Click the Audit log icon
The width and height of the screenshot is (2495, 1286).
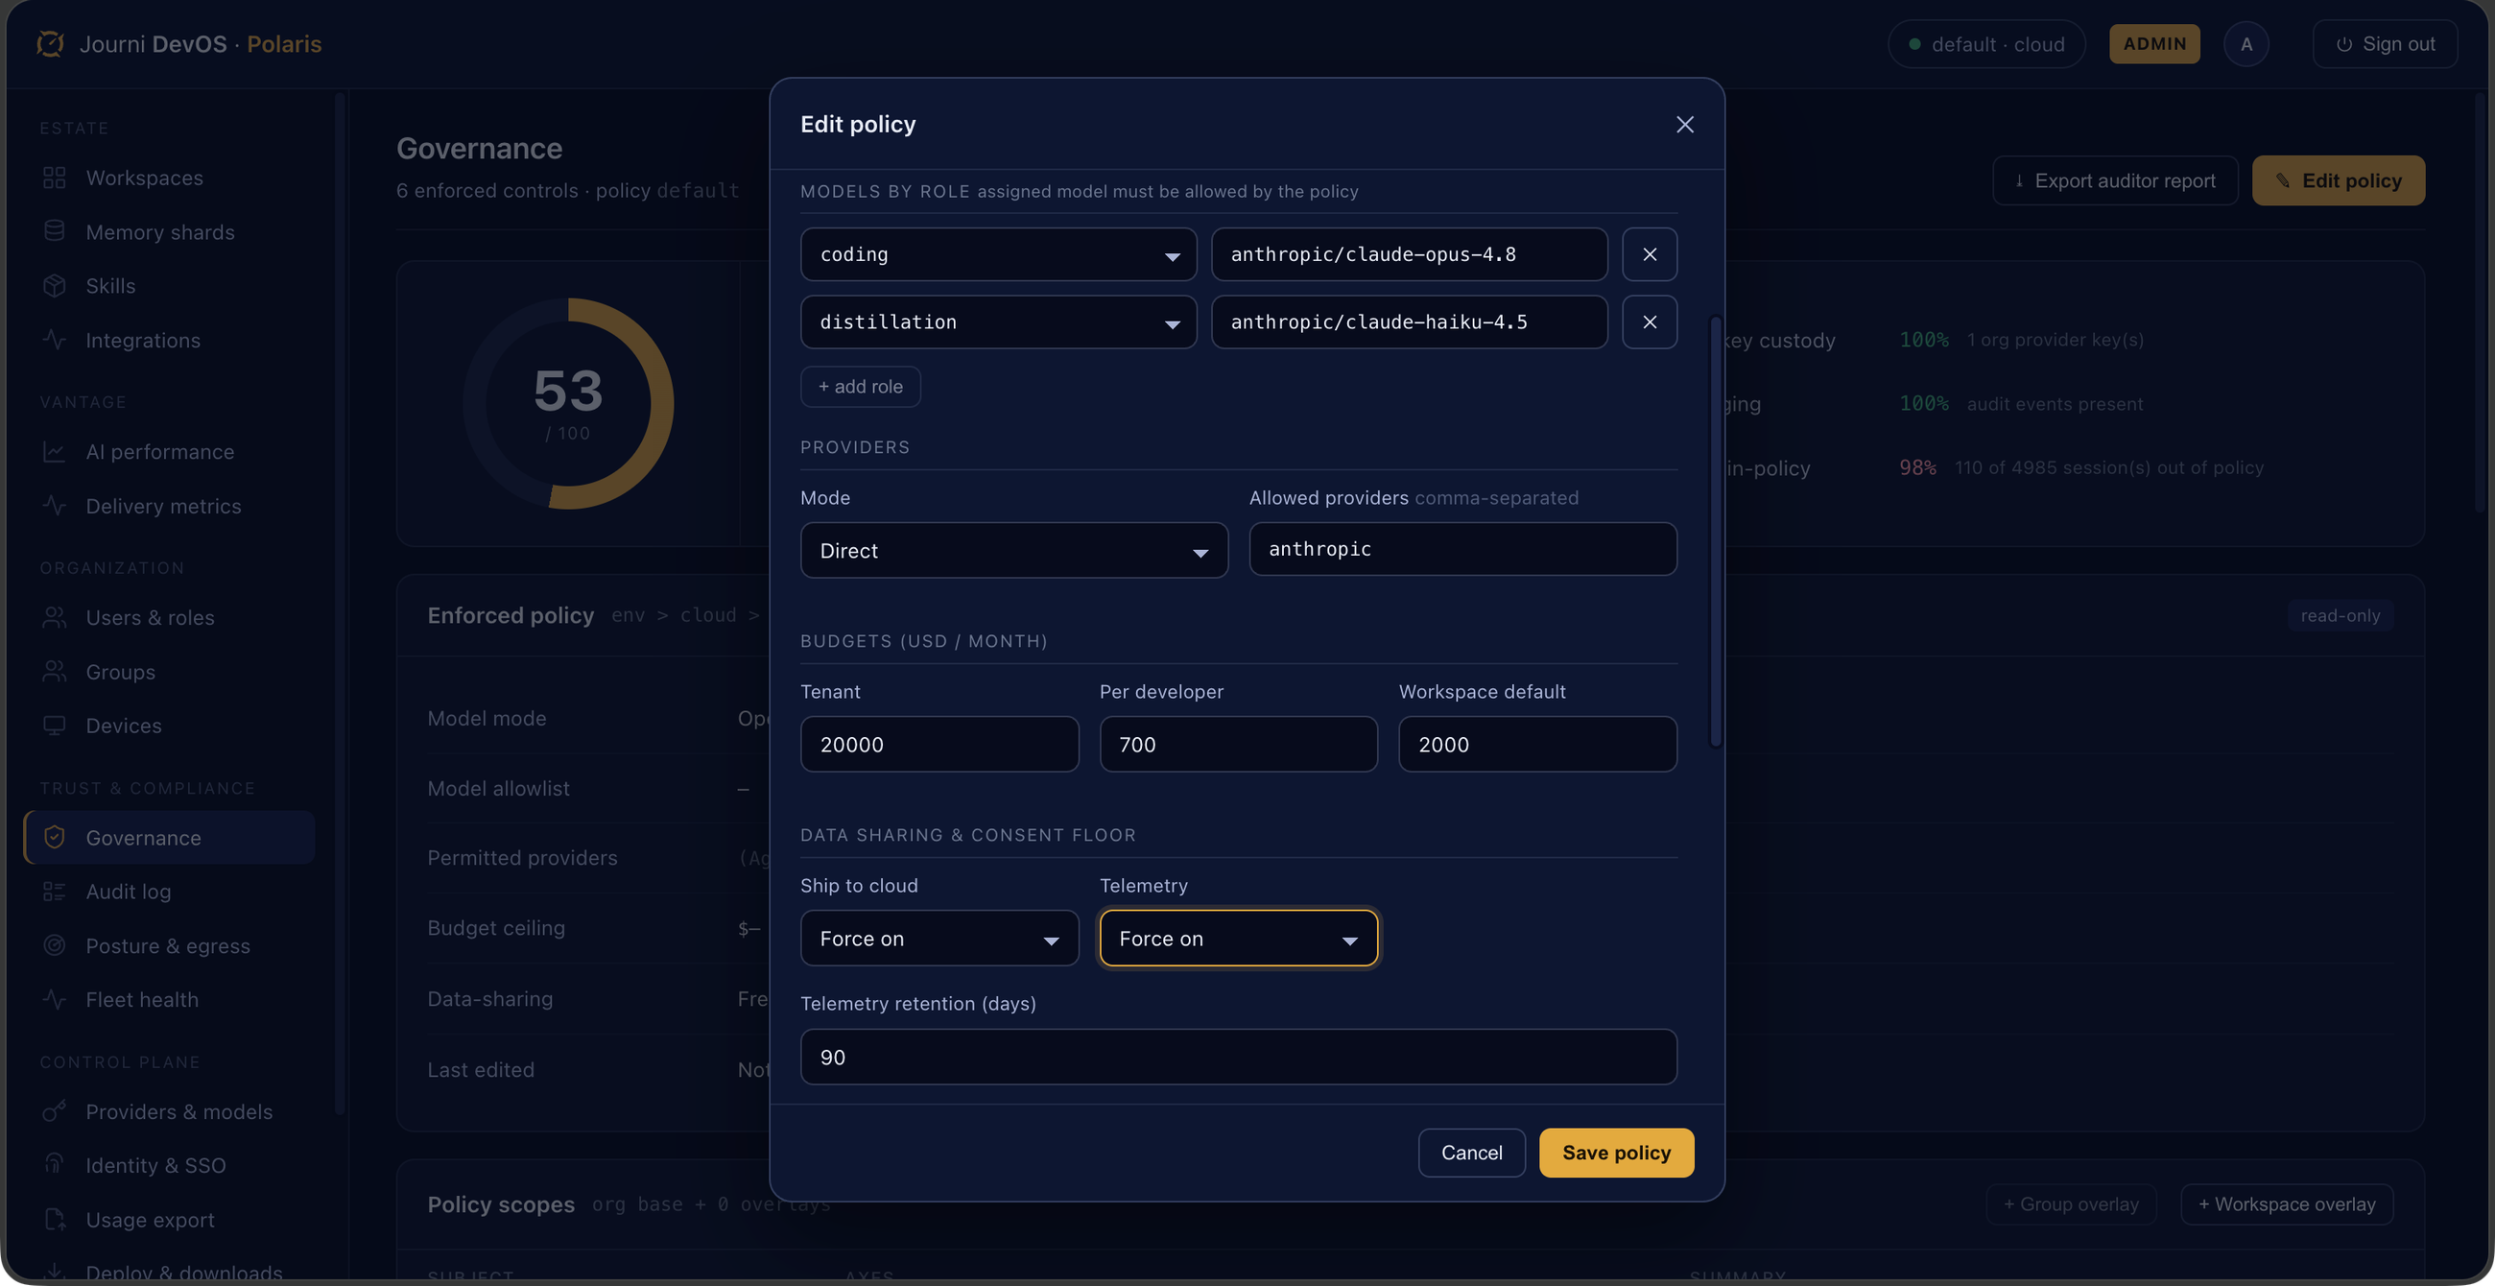pyautogui.click(x=55, y=891)
